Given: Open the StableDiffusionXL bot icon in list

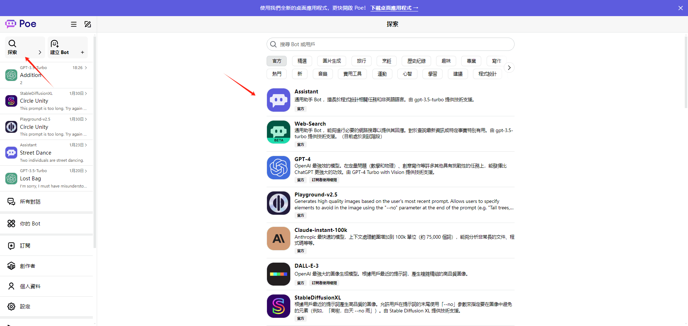Looking at the screenshot, I should click(x=278, y=306).
